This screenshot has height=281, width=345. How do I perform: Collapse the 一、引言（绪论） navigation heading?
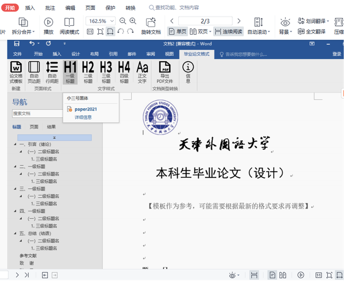[16, 145]
